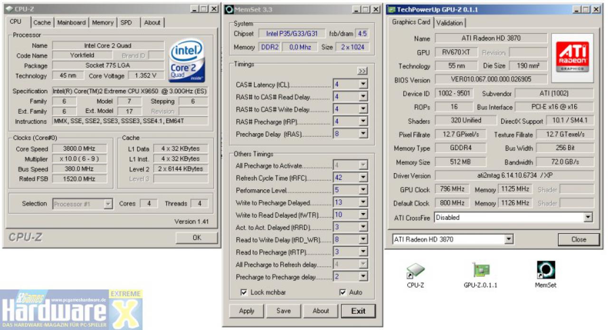Open the Precharge Delay (tRAS) dropdown

[x=363, y=134]
